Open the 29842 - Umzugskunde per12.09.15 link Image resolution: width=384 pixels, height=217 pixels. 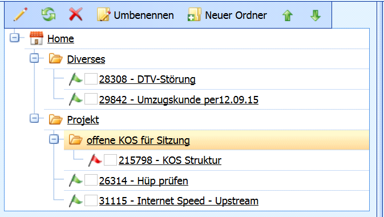(179, 100)
